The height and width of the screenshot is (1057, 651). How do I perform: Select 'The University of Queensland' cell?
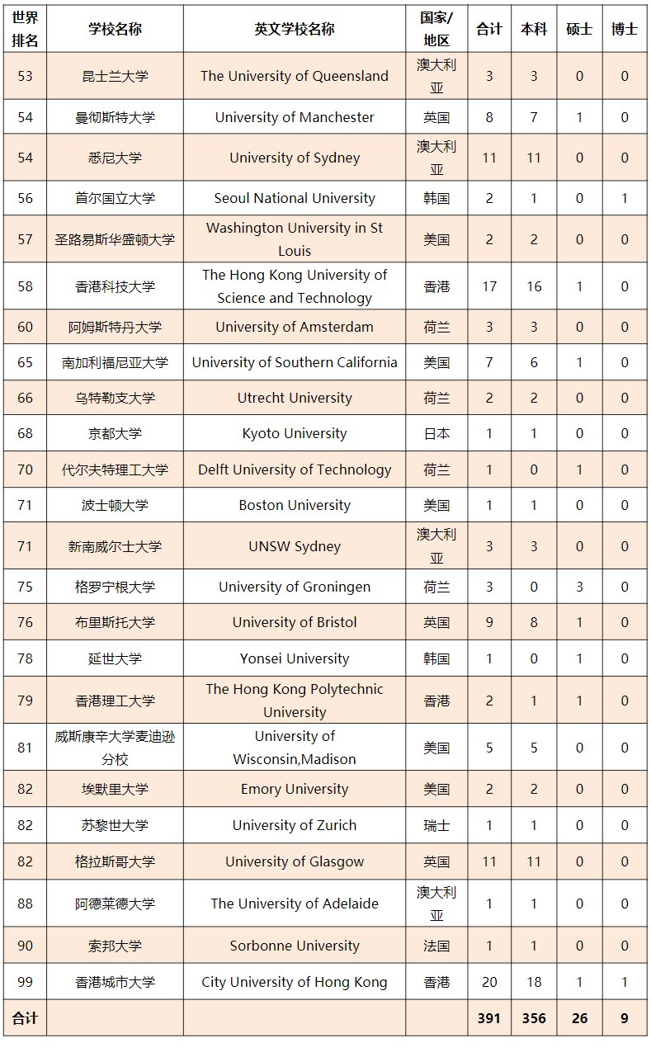pyautogui.click(x=295, y=76)
